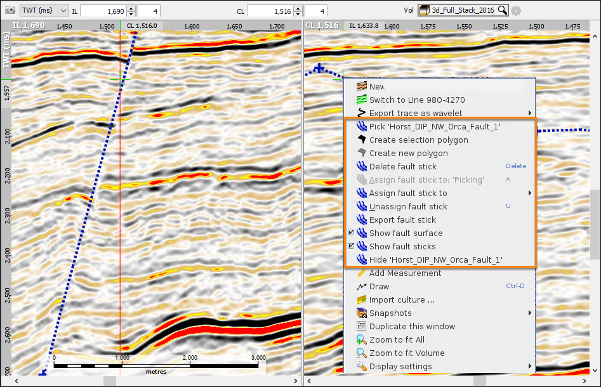Click the left view horizontal scrollbar thumb
The image size is (601, 387).
point(110,381)
